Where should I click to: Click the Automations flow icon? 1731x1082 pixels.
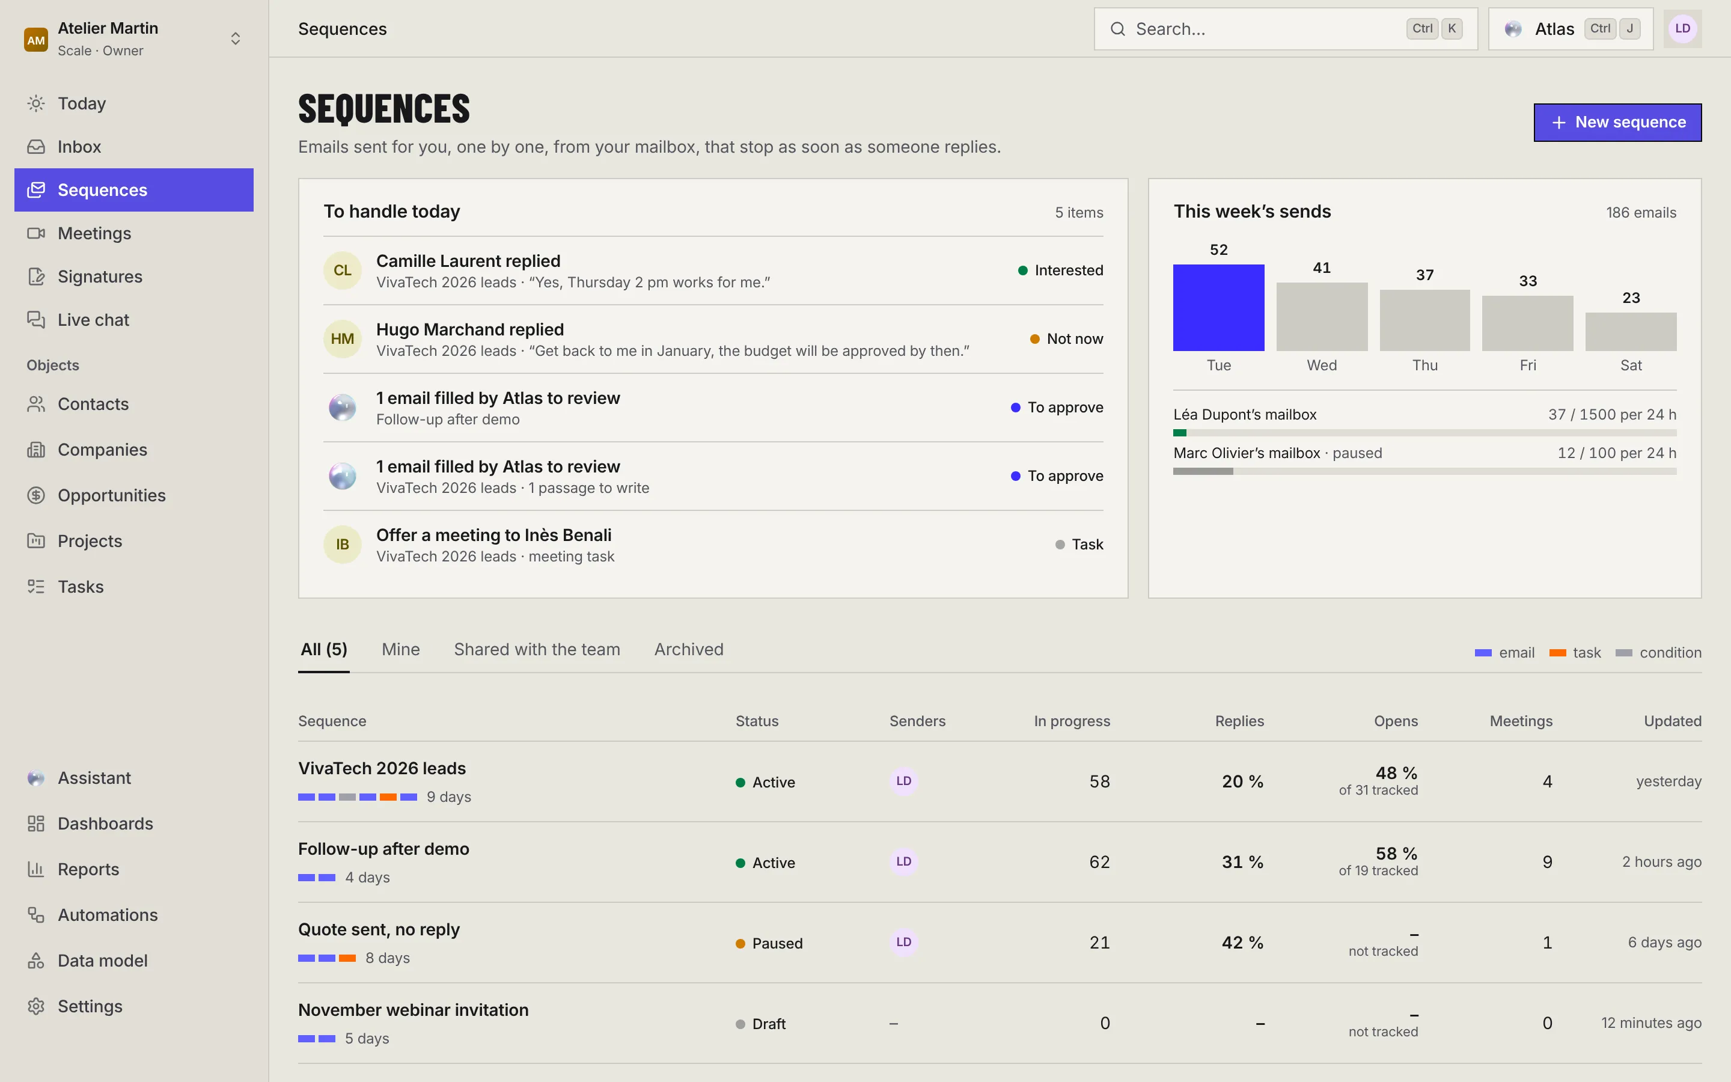[36, 915]
